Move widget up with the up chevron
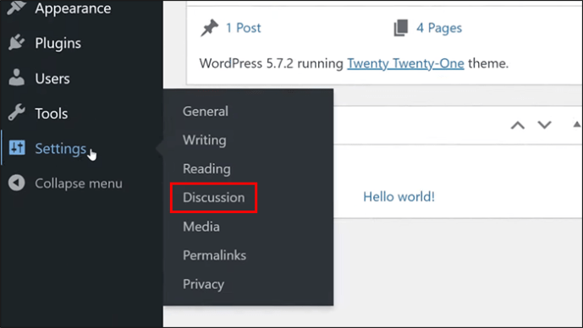The image size is (583, 328). (x=518, y=125)
